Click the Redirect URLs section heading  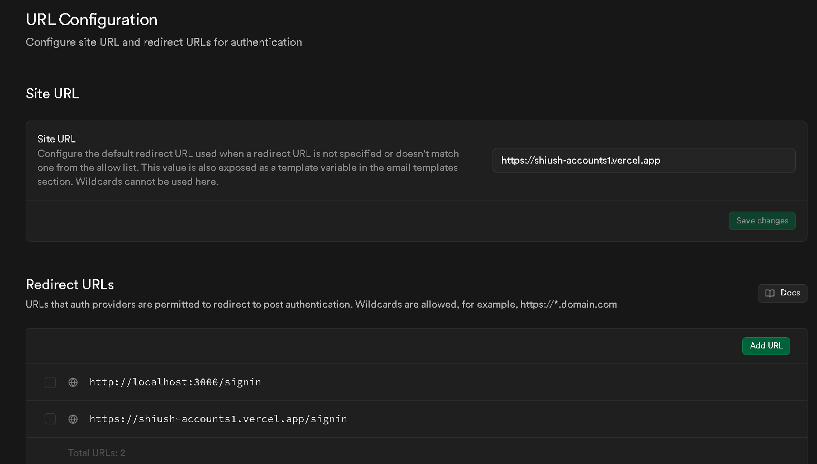click(70, 285)
